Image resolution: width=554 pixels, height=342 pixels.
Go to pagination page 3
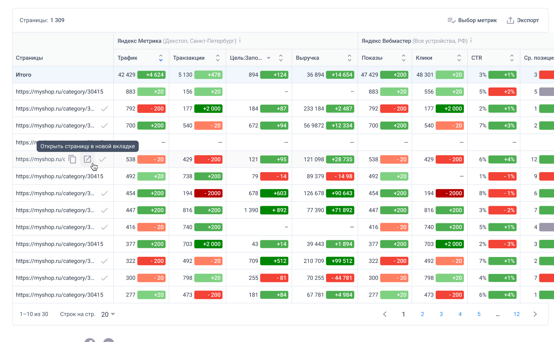[441, 314]
